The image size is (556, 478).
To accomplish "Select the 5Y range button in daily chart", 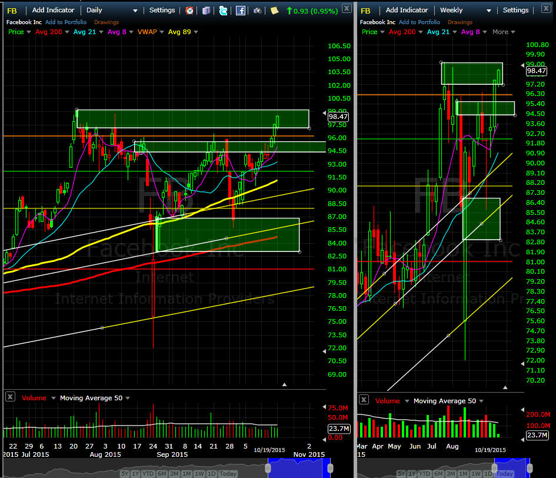I will [125, 473].
